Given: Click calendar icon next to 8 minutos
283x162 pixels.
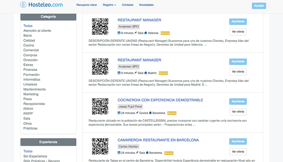Looking at the screenshot, I should 119,33.
